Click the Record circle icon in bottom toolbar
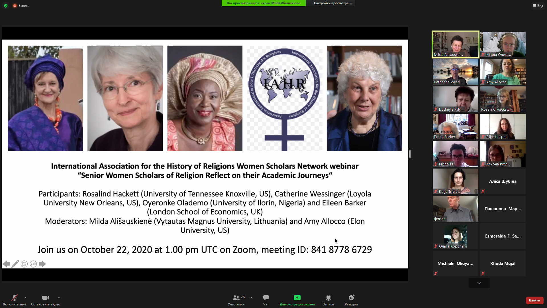547x308 pixels. pos(328,298)
